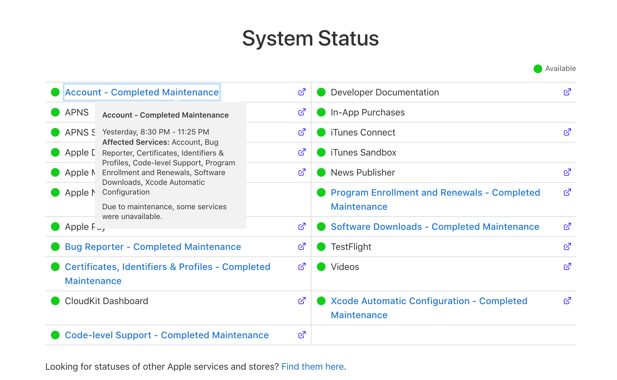Click tooltip time 'Yesterday, 8:30 PM - 11:25 PM'
617x380 pixels.
click(155, 132)
